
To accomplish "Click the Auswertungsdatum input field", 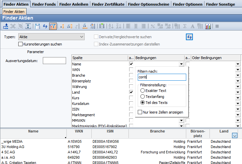I will pyautogui.click(x=54, y=61).
